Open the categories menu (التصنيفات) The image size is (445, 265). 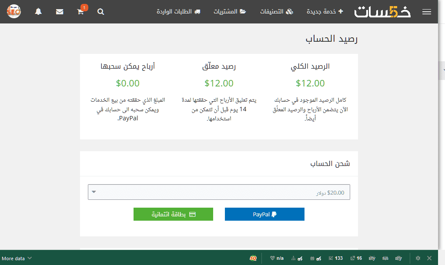point(276,12)
